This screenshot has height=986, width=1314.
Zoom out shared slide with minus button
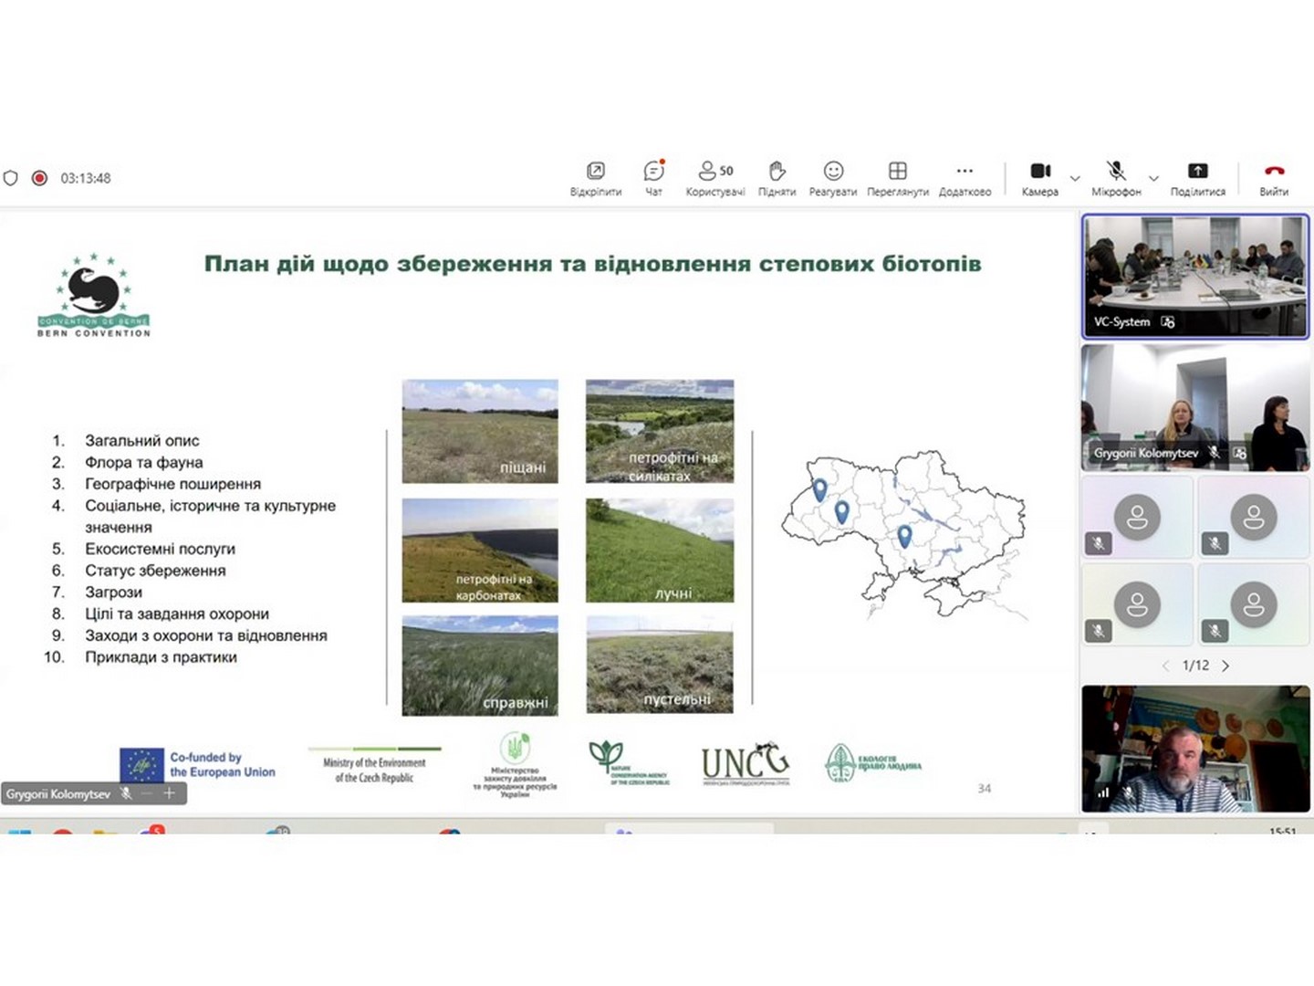pyautogui.click(x=147, y=793)
